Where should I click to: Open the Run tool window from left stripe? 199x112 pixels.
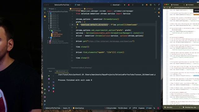point(45,93)
